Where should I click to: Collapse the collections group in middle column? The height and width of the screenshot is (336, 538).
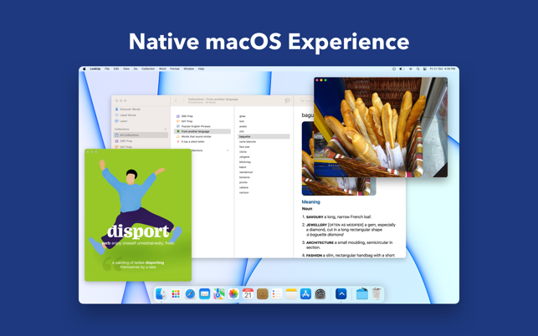coord(228,150)
